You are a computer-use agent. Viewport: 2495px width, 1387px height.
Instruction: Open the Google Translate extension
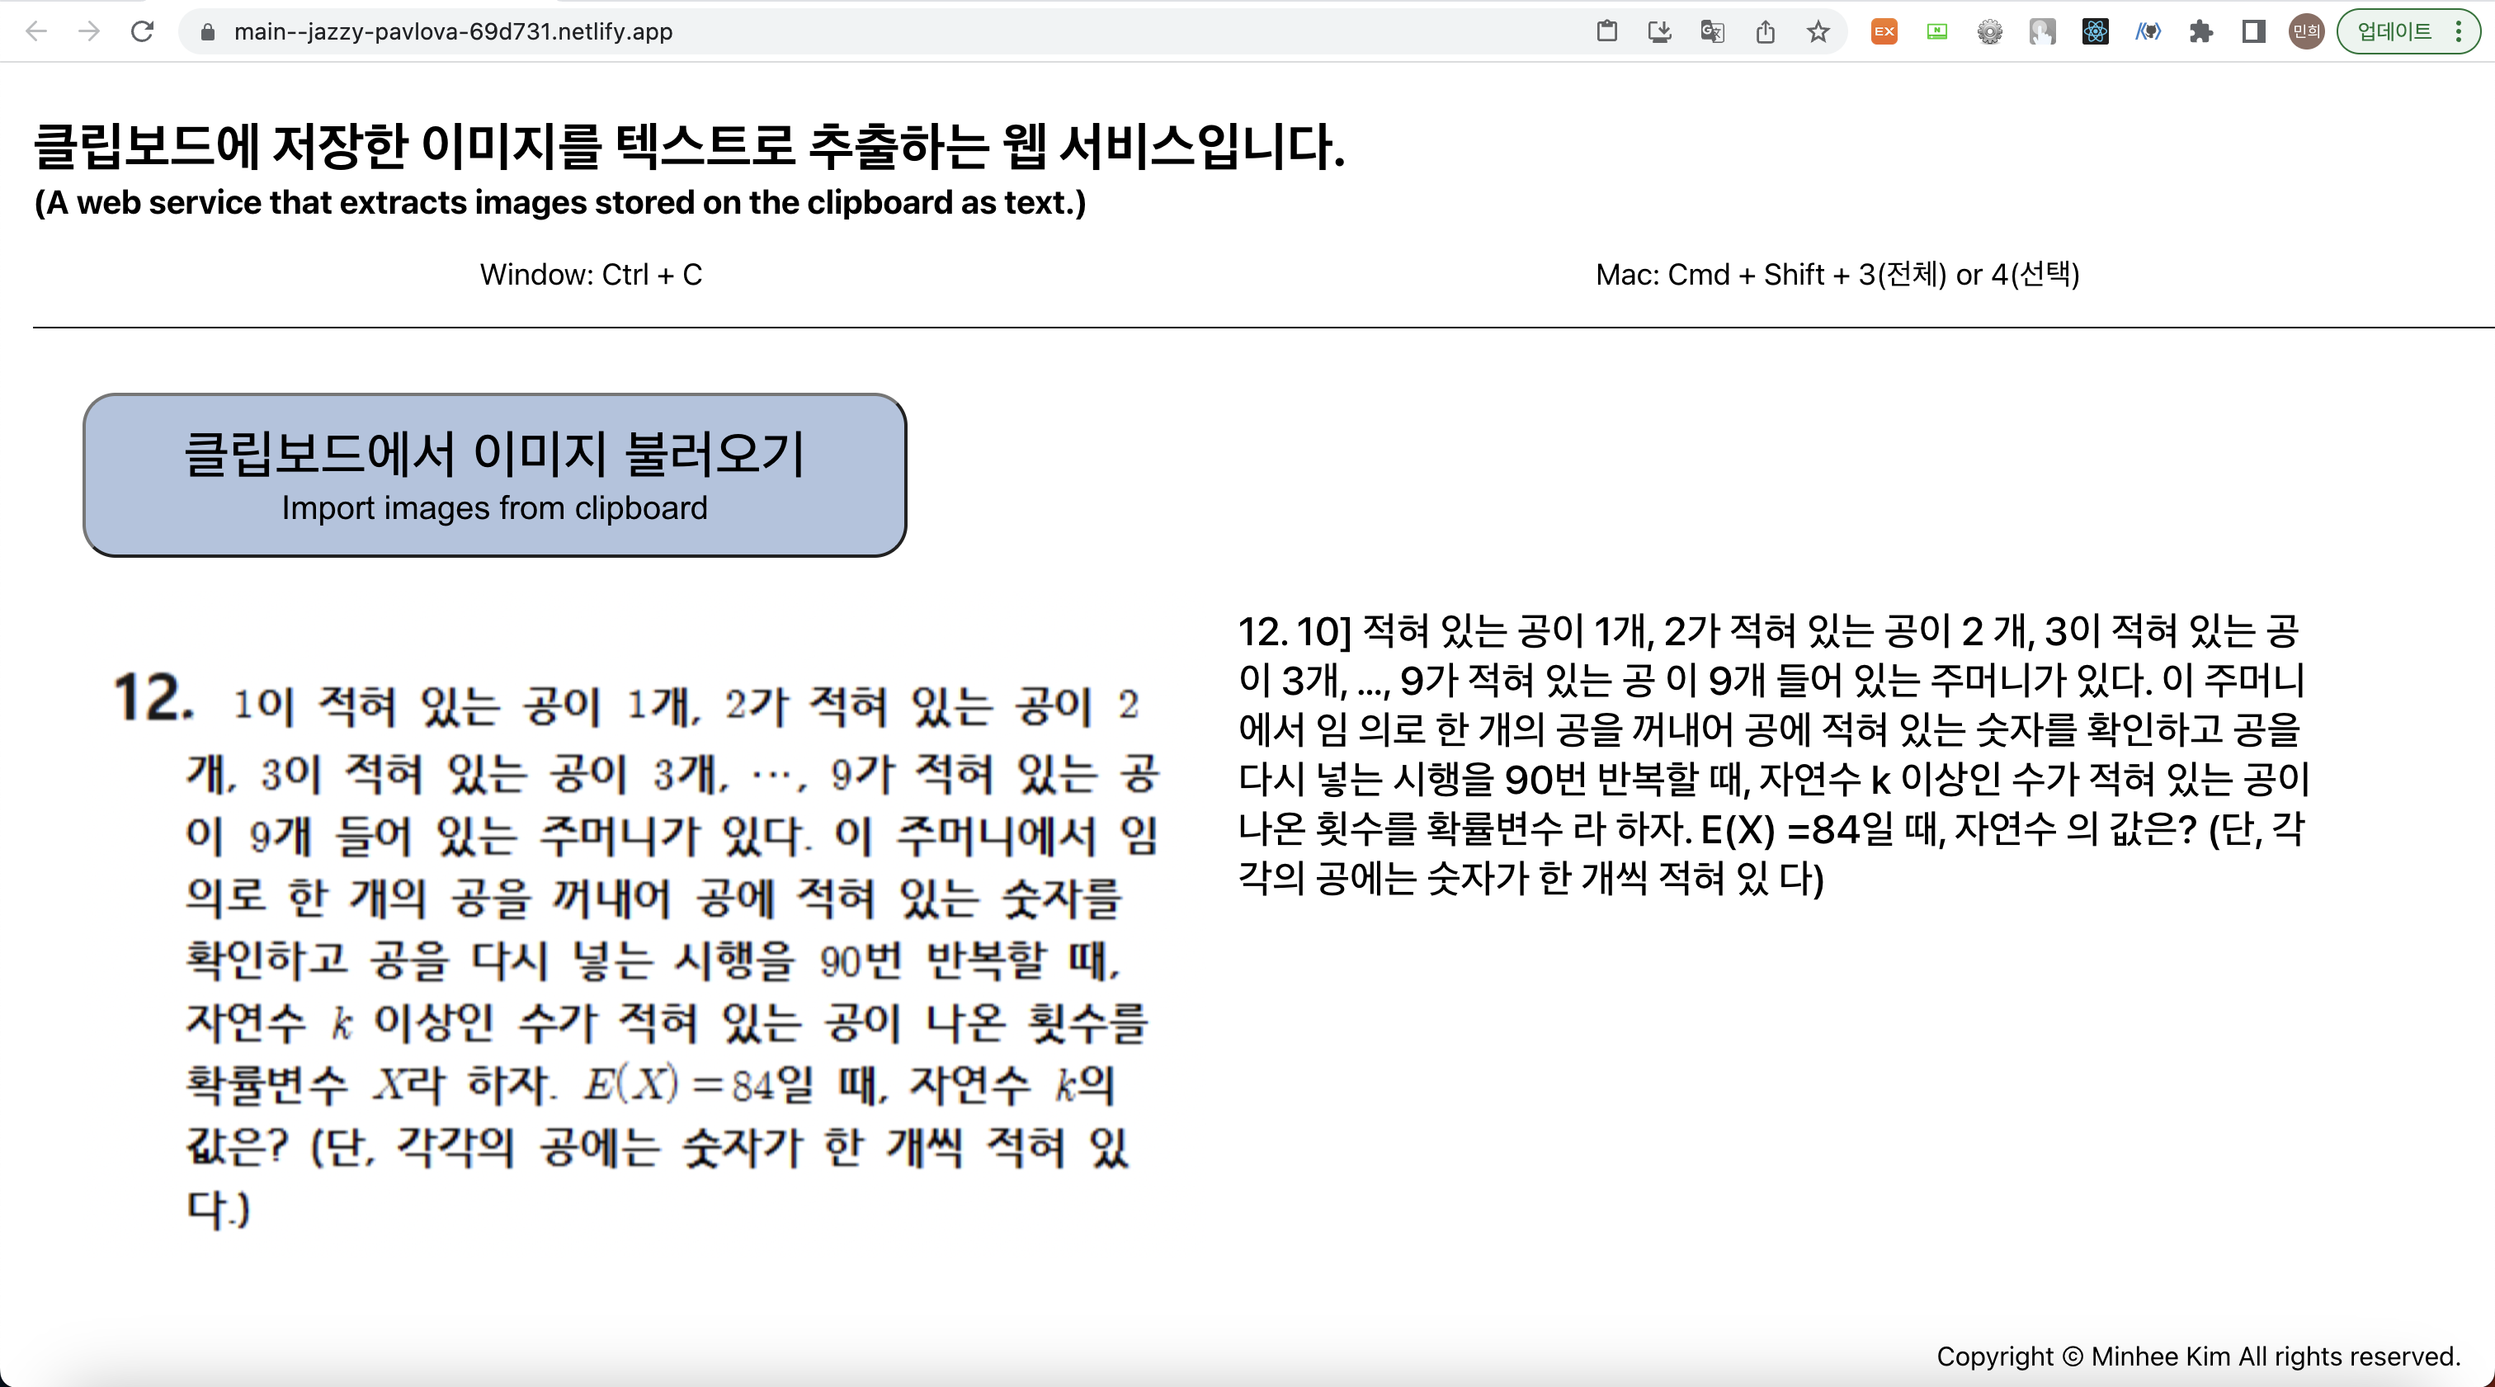1711,31
